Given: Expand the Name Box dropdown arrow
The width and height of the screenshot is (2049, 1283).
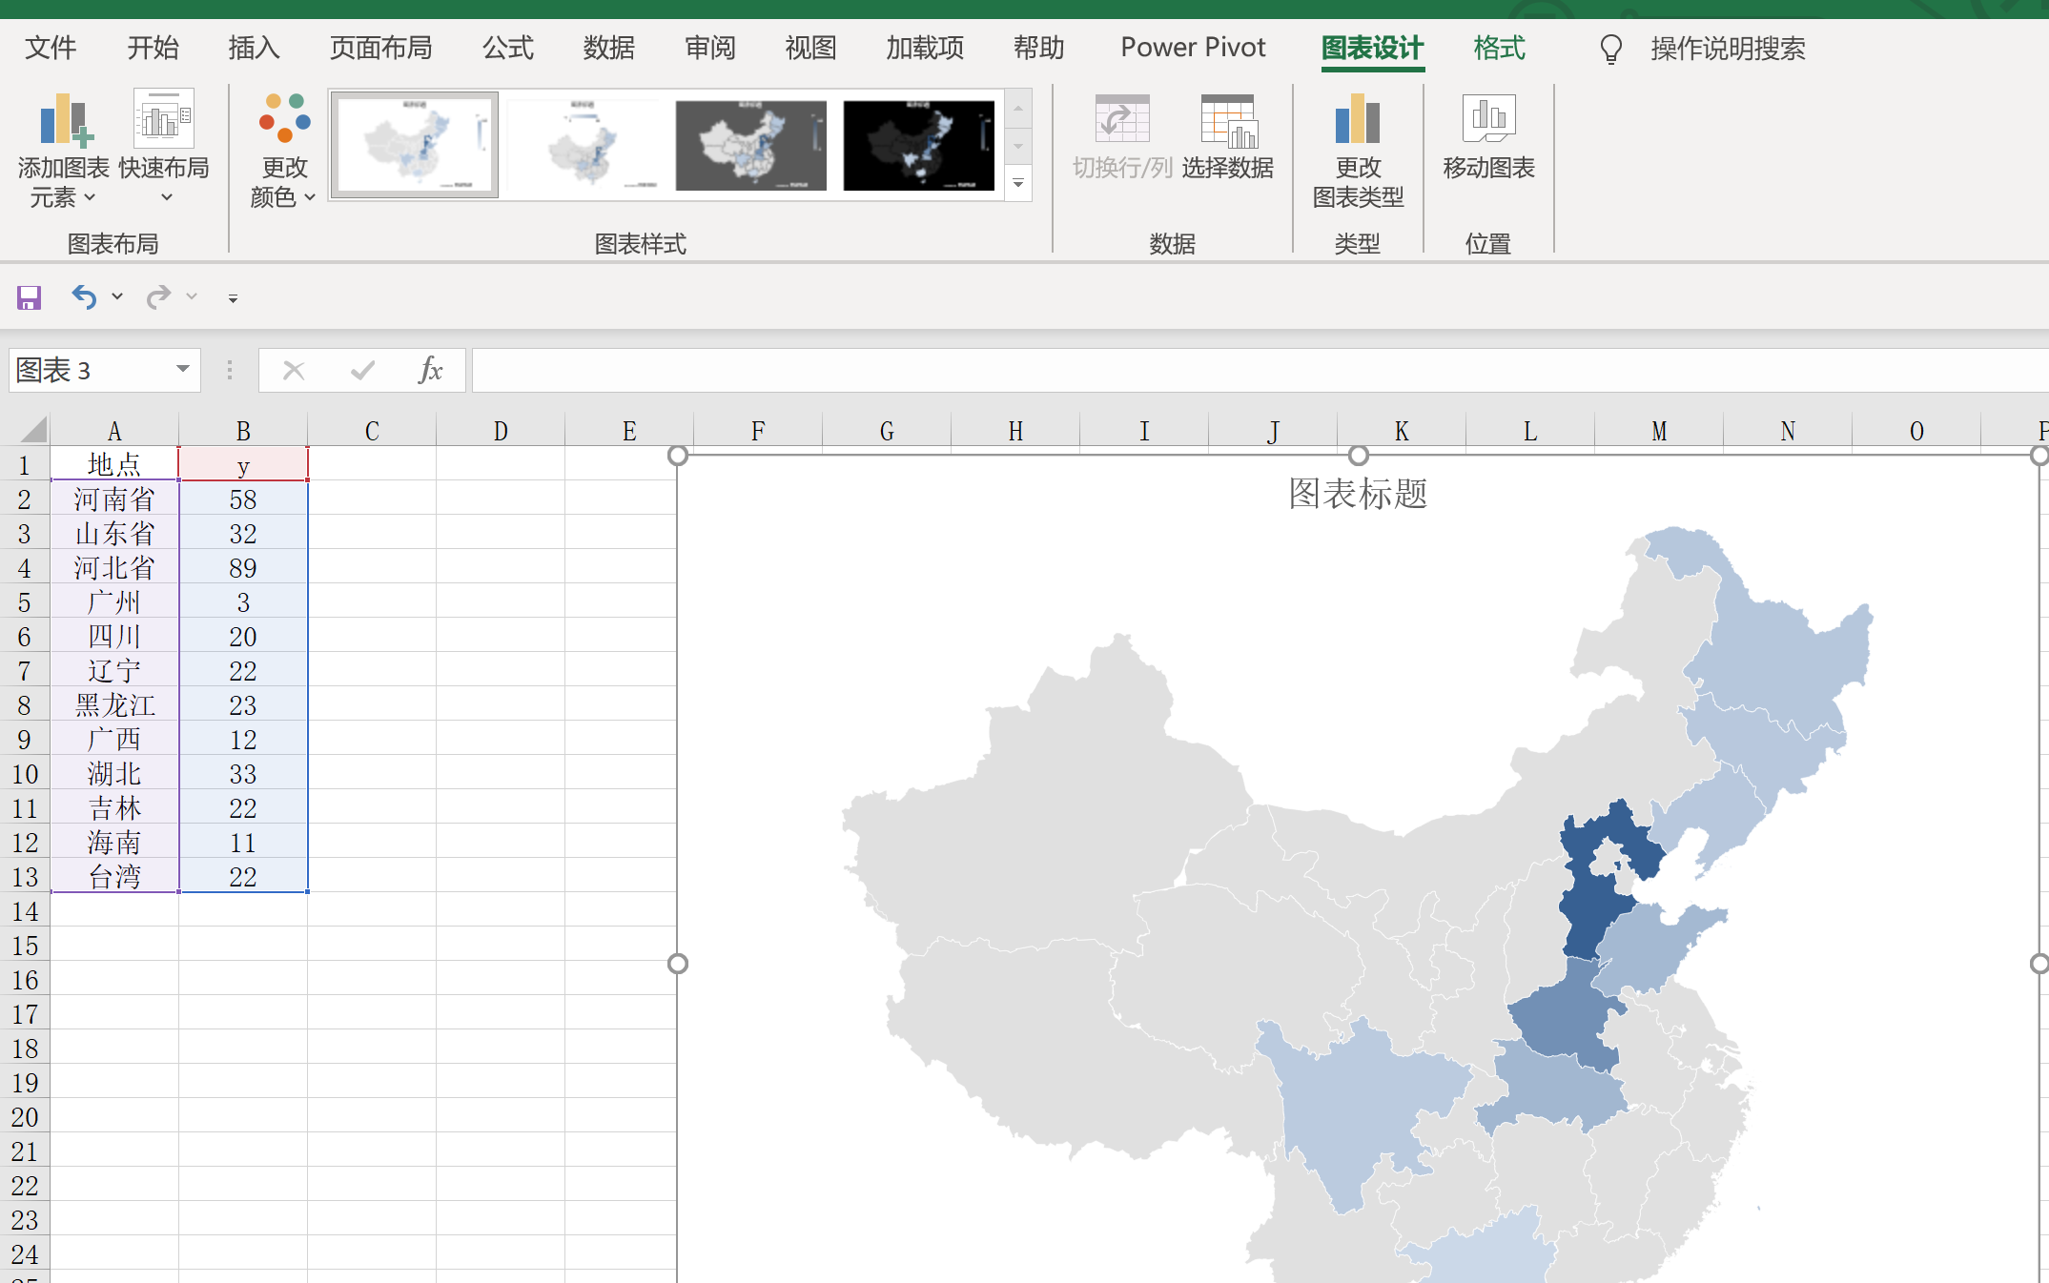Looking at the screenshot, I should [182, 369].
